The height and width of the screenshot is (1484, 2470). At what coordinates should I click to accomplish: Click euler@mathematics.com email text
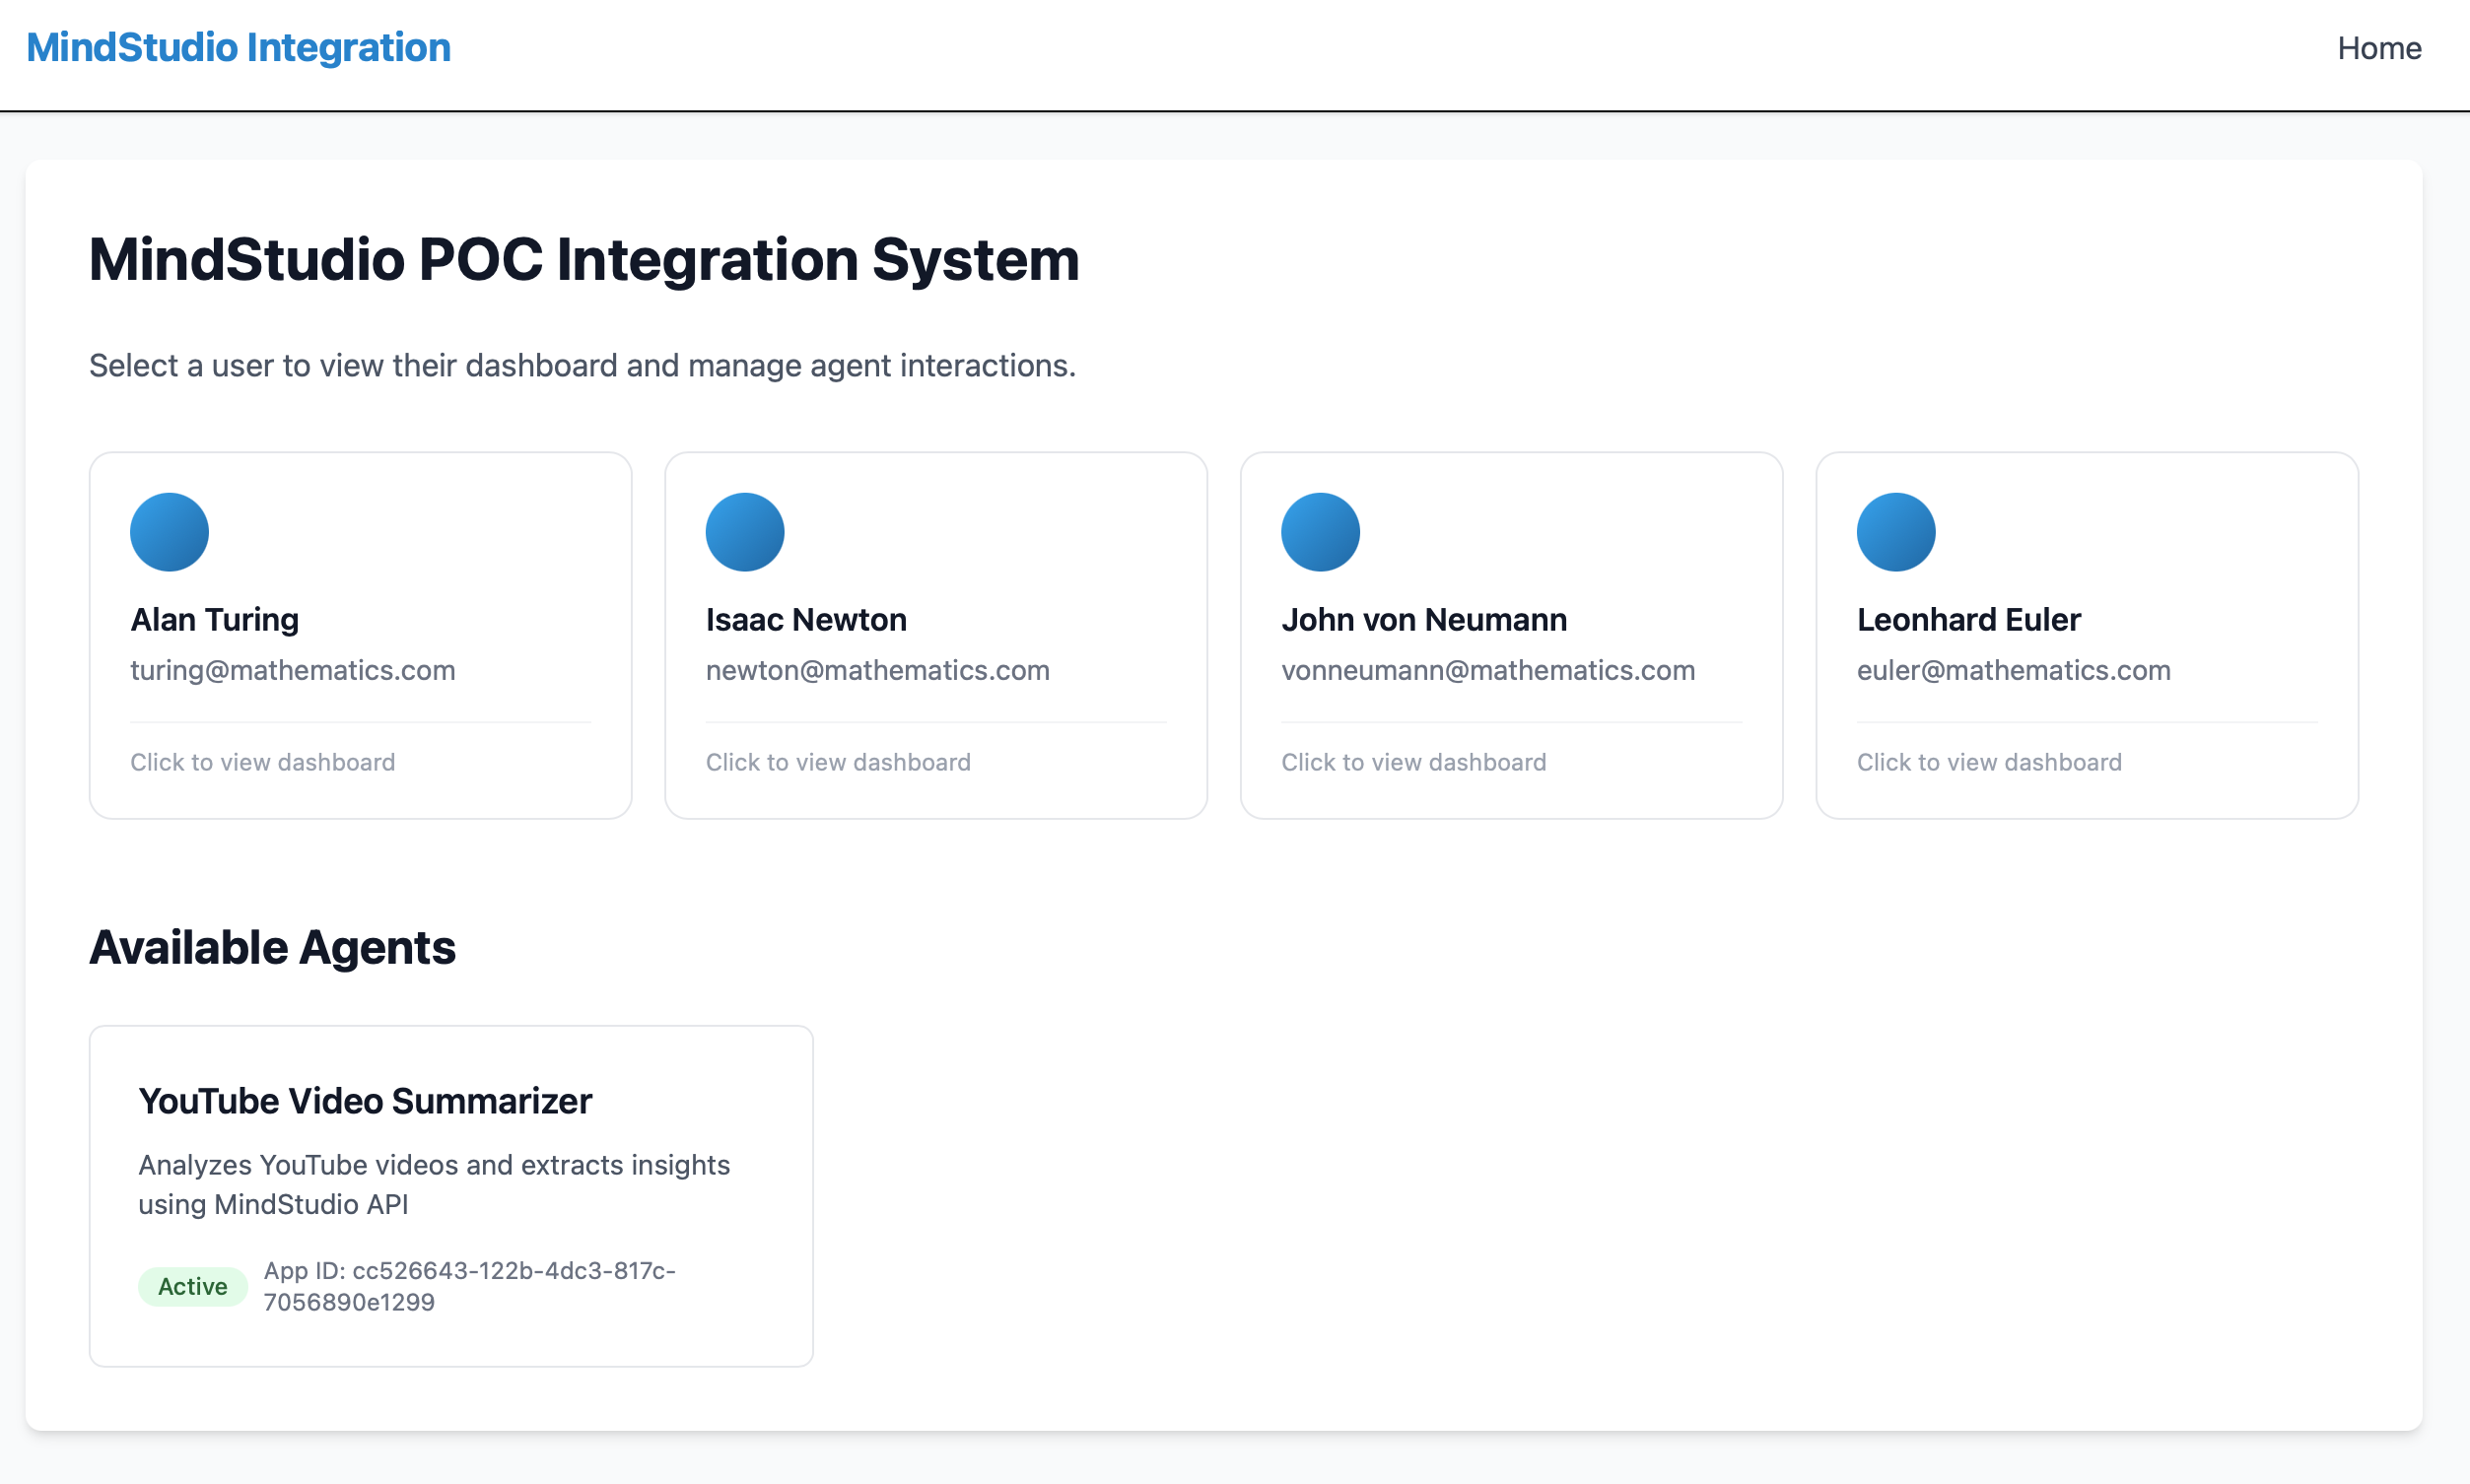click(x=2013, y=670)
